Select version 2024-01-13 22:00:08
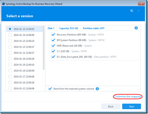Viewport: 148px width, 114px height. click(x=10, y=88)
